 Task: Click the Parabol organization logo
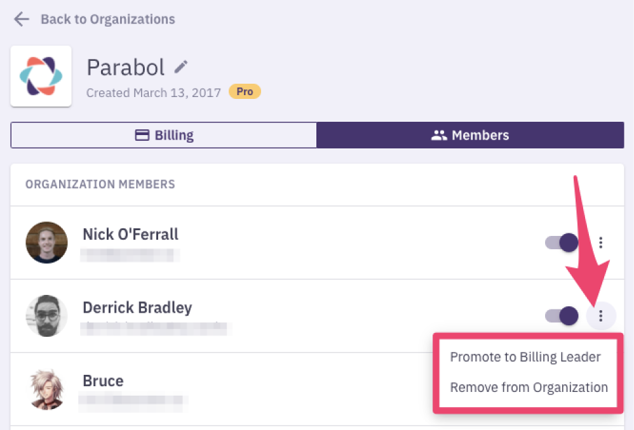pos(41,76)
